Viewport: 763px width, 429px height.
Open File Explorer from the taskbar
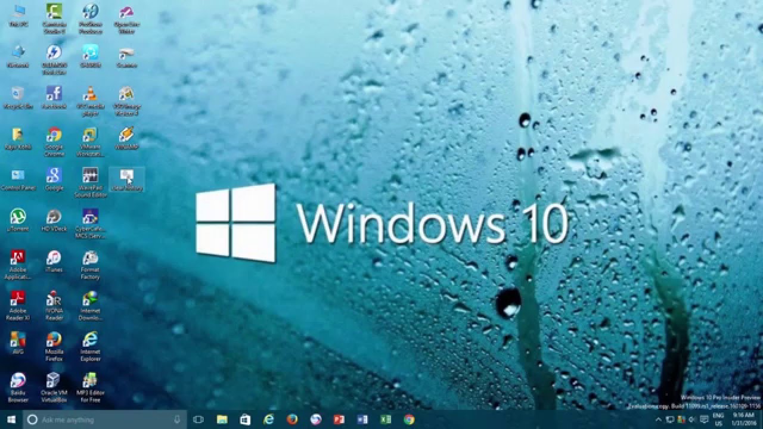tap(222, 419)
